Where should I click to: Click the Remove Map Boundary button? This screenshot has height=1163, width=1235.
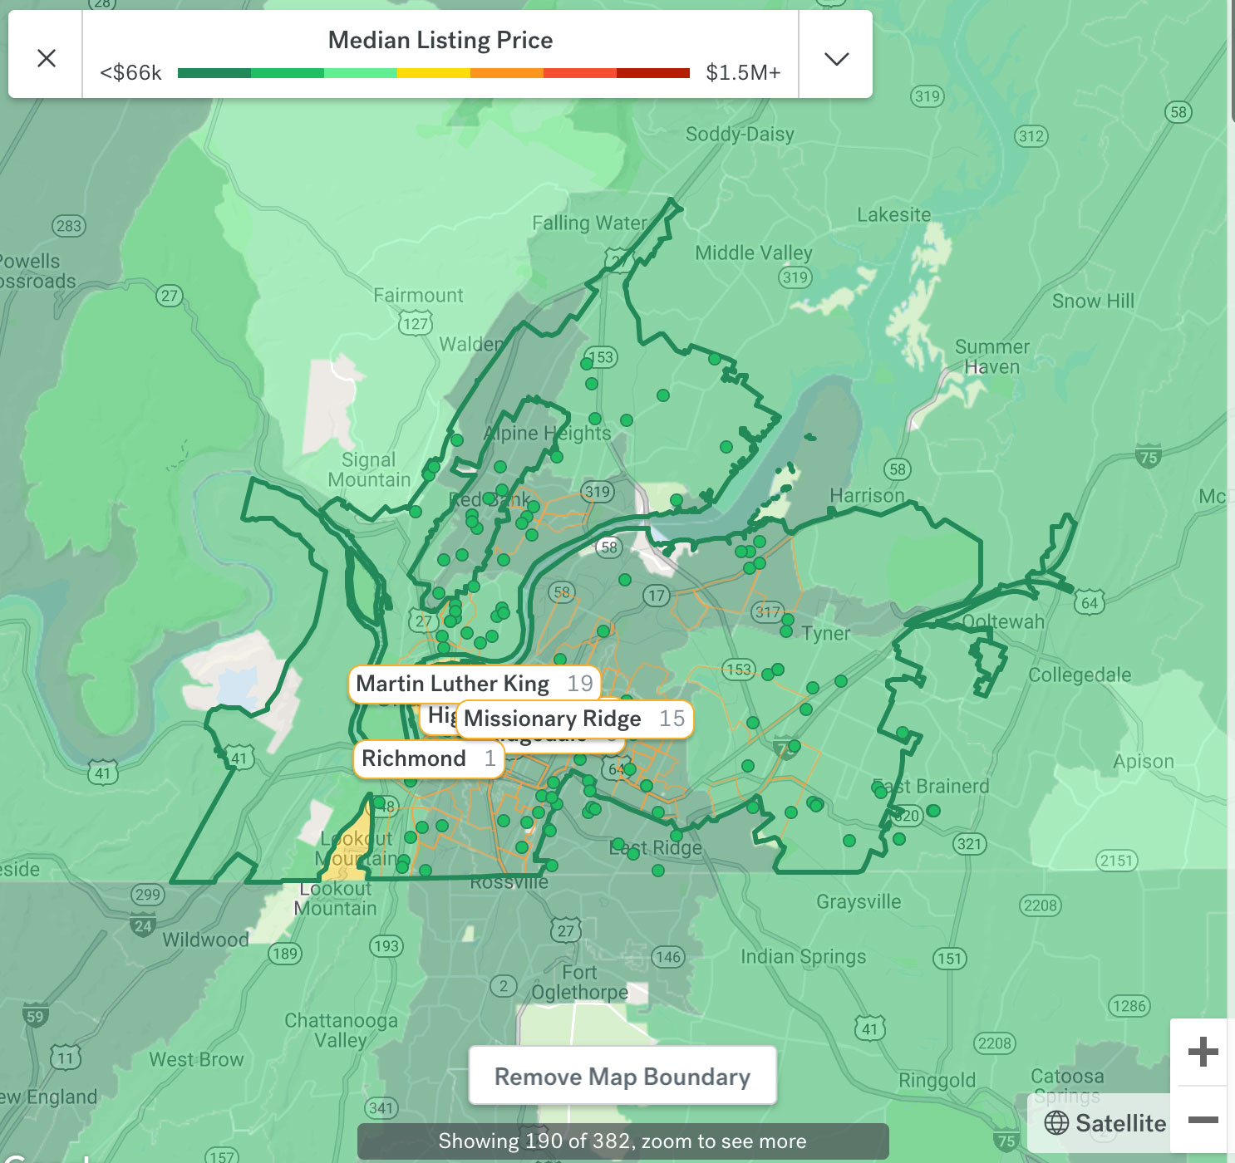[x=622, y=1077]
